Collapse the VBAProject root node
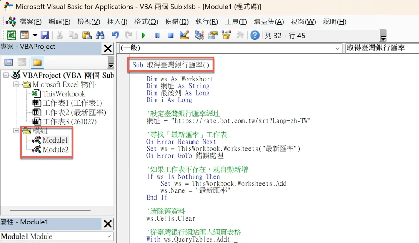This screenshot has height=243, width=419. [6, 75]
